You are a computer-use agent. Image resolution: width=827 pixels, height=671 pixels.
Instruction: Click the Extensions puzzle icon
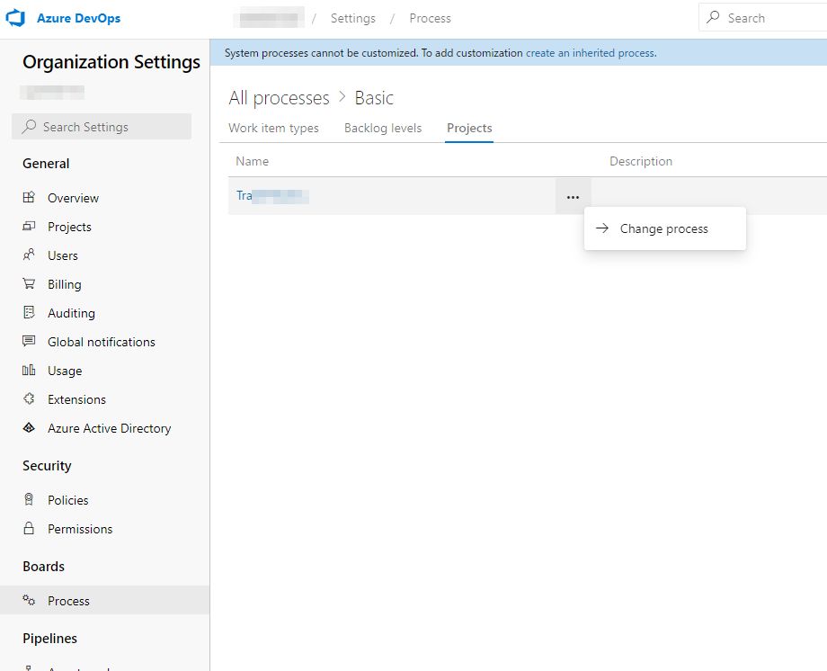click(29, 398)
